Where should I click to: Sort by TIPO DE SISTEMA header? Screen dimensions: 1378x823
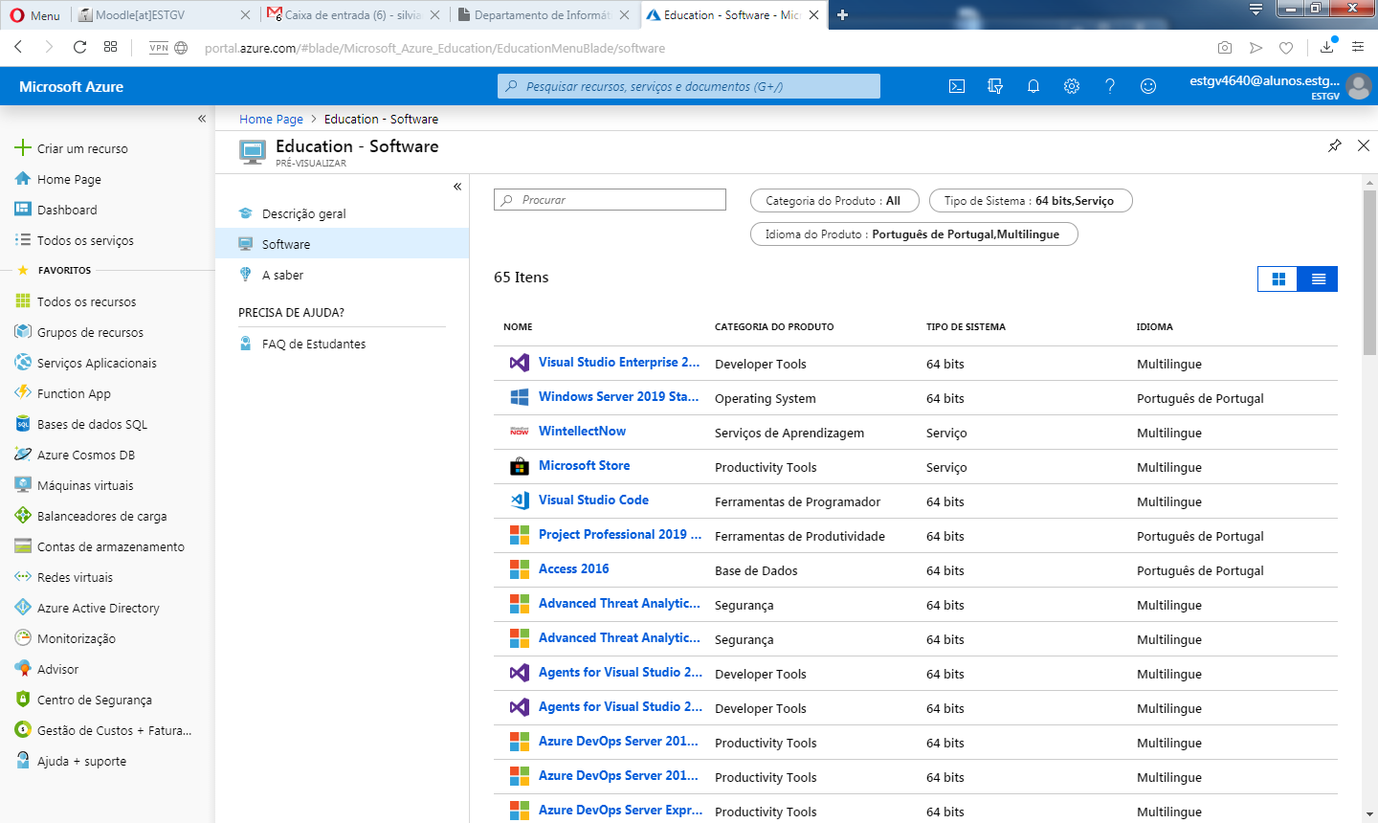tap(966, 327)
